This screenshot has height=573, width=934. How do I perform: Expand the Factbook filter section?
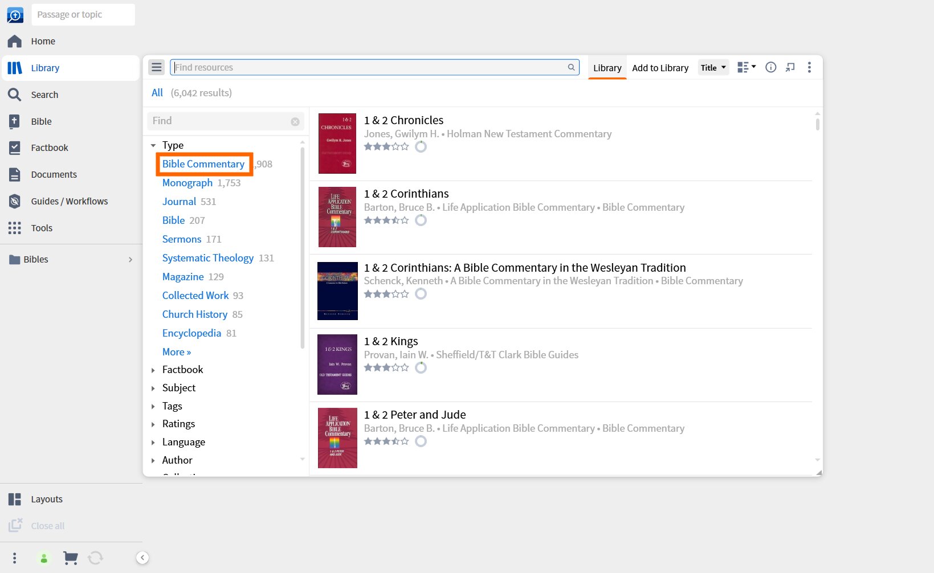153,370
